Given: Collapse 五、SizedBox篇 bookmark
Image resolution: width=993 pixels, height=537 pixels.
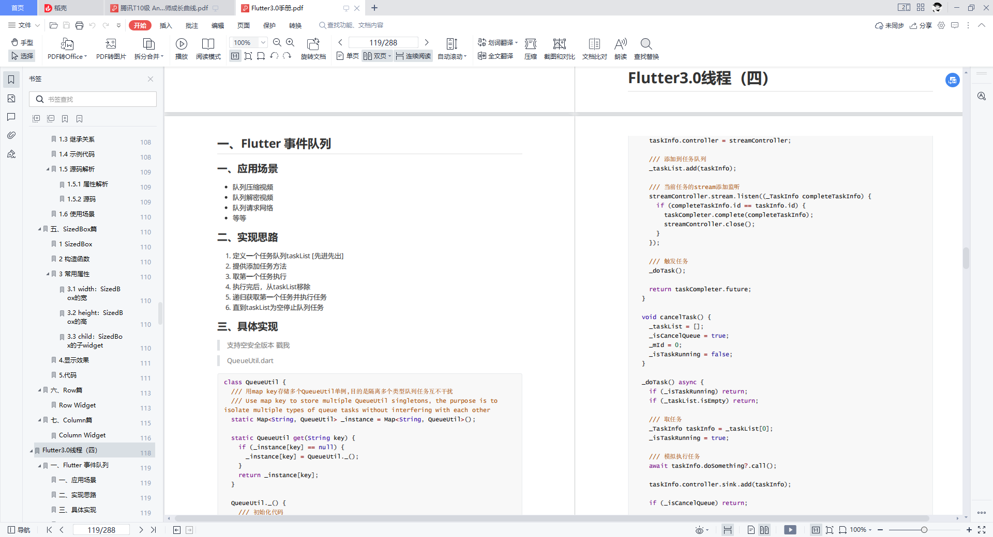Looking at the screenshot, I should (x=39, y=229).
